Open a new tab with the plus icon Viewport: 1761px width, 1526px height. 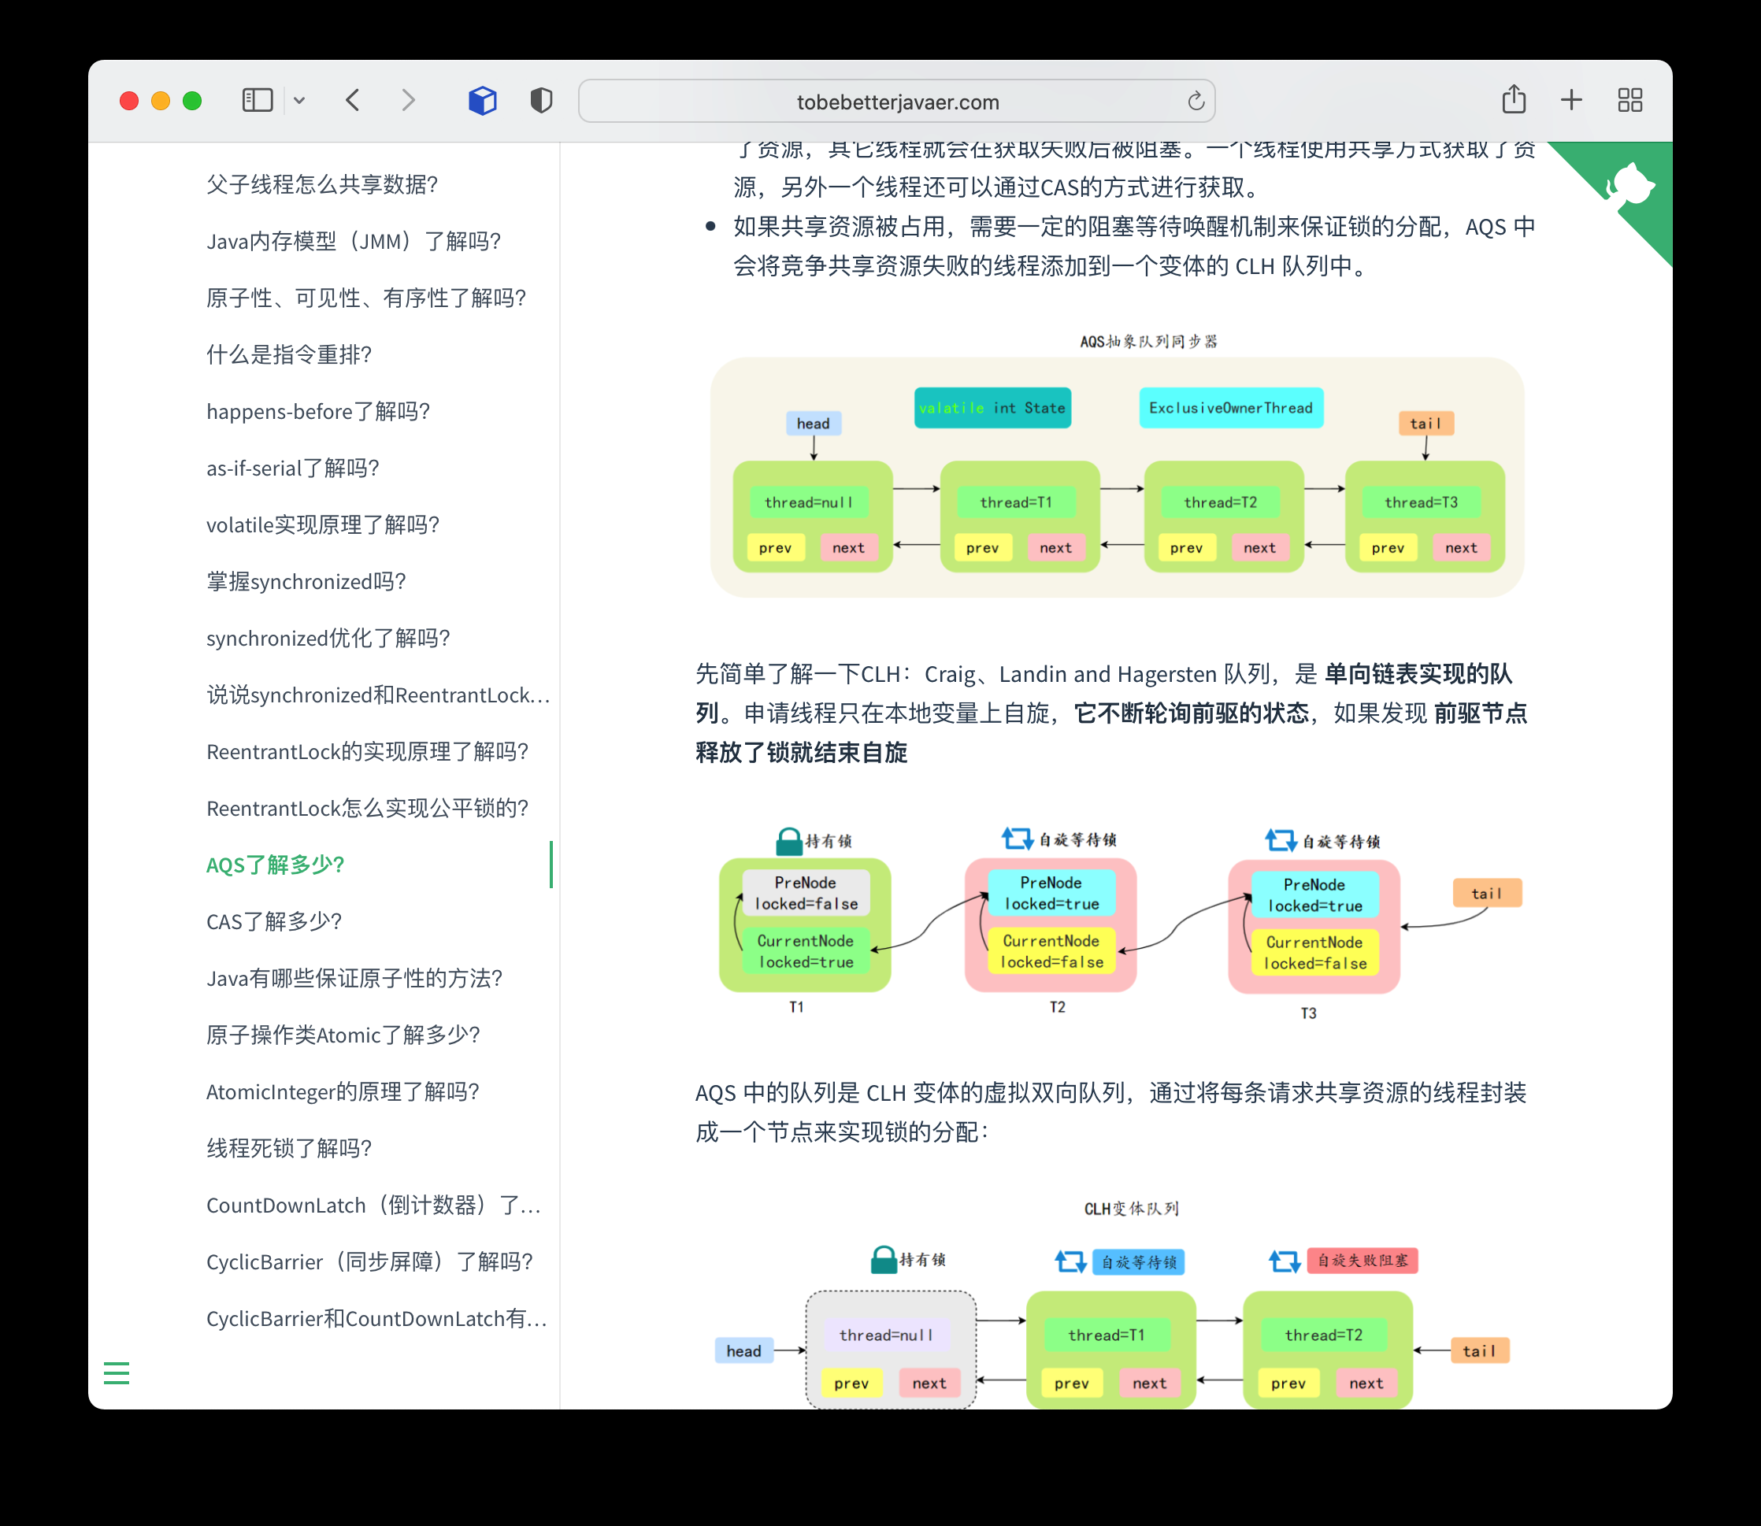(1571, 100)
